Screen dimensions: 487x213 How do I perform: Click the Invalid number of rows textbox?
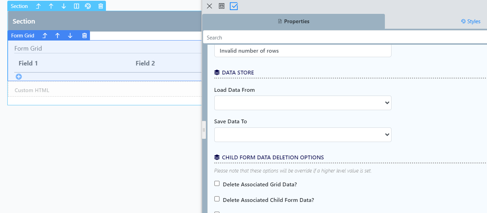coord(303,51)
